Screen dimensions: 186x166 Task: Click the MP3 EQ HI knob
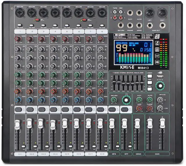(x=160, y=100)
